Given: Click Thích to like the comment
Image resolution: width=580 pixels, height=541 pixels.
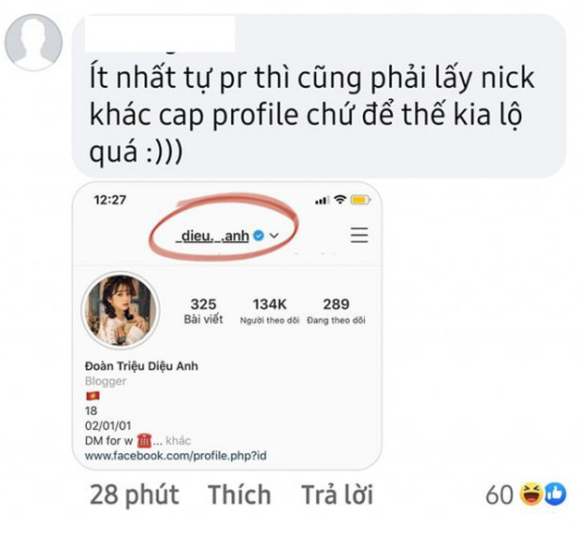Looking at the screenshot, I should click(239, 494).
